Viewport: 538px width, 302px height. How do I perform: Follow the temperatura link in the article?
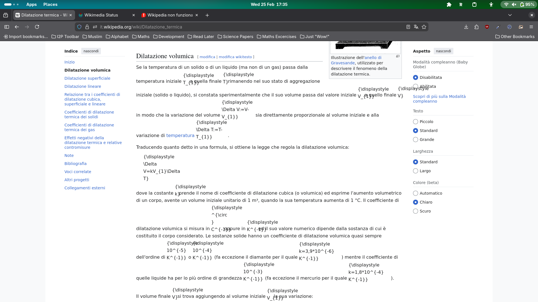[x=180, y=135]
